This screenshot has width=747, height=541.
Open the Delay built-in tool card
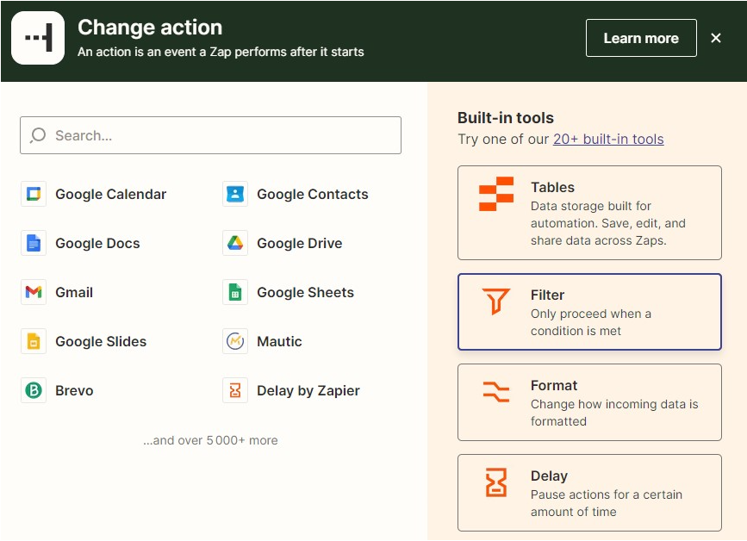point(589,492)
